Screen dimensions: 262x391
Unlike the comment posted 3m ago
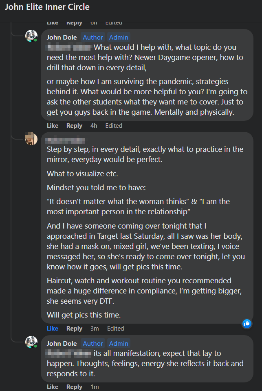pyautogui.click(x=53, y=328)
